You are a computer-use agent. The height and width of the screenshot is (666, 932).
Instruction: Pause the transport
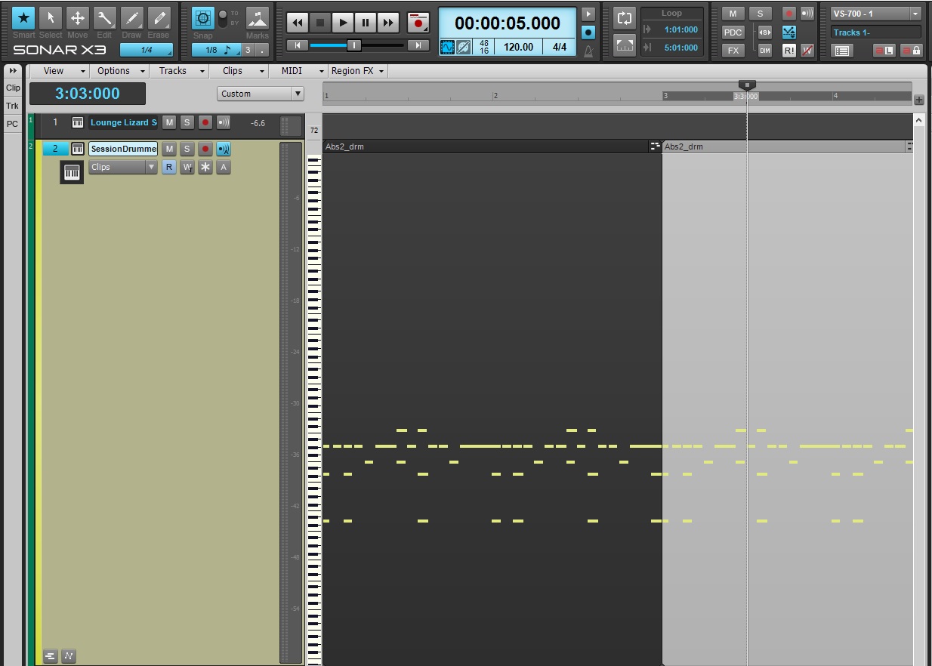pos(366,23)
